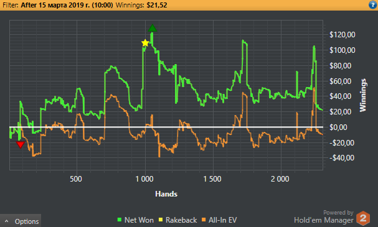
Task: Click the 500 hands axis label
Action: [x=76, y=179]
